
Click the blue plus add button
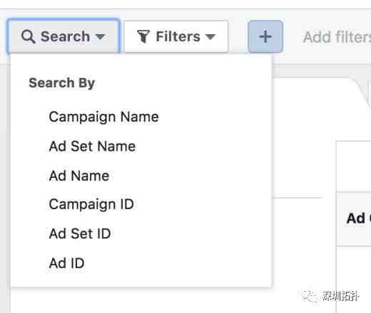click(x=265, y=36)
